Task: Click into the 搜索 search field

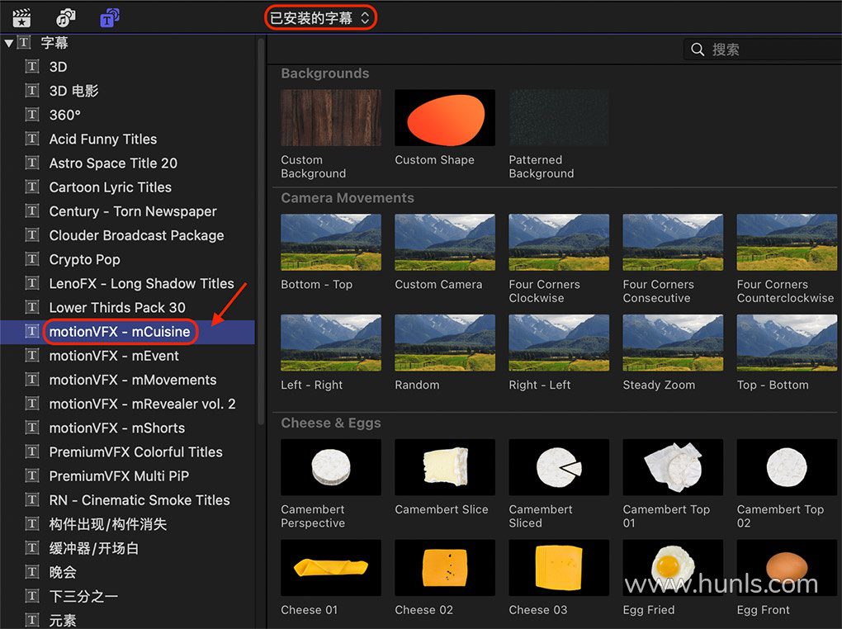Action: pyautogui.click(x=768, y=50)
